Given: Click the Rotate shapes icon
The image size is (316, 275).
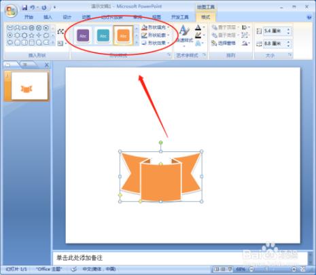Looking at the screenshot, I should [x=245, y=43].
